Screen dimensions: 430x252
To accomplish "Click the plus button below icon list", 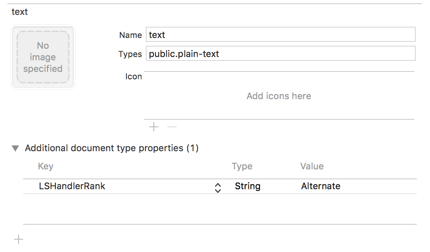I will click(x=154, y=127).
